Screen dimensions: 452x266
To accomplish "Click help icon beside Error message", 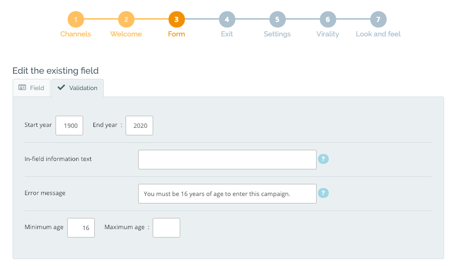I will pos(323,193).
